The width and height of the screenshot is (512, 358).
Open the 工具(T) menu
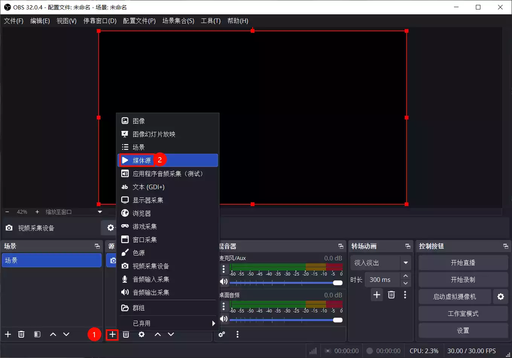pos(210,21)
